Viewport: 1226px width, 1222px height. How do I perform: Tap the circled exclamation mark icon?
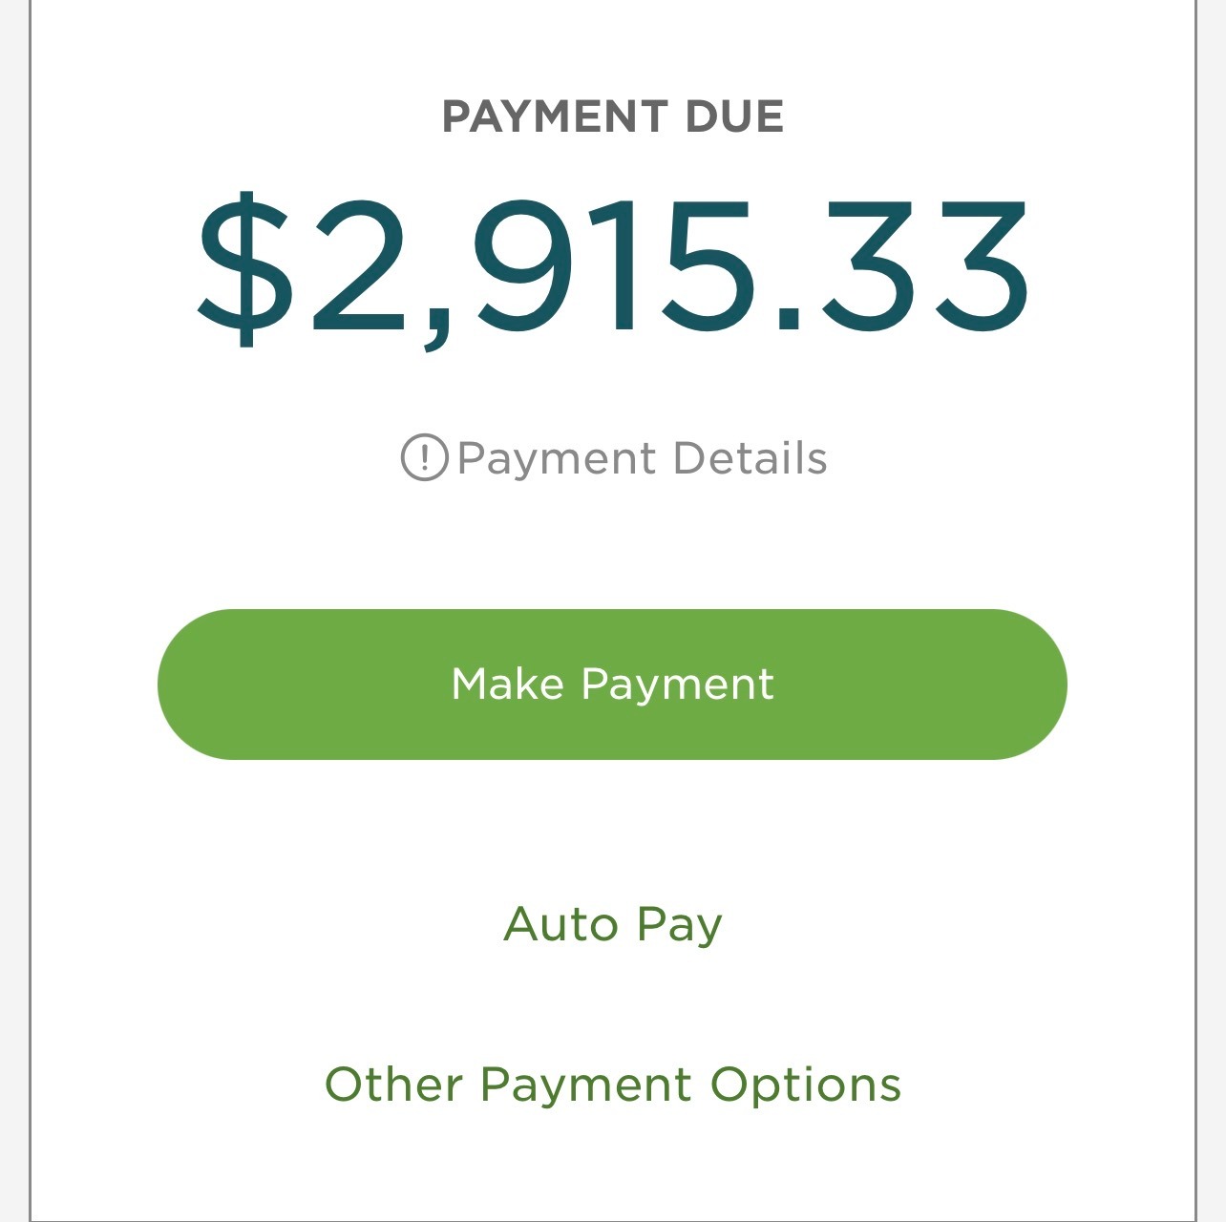[x=424, y=457]
